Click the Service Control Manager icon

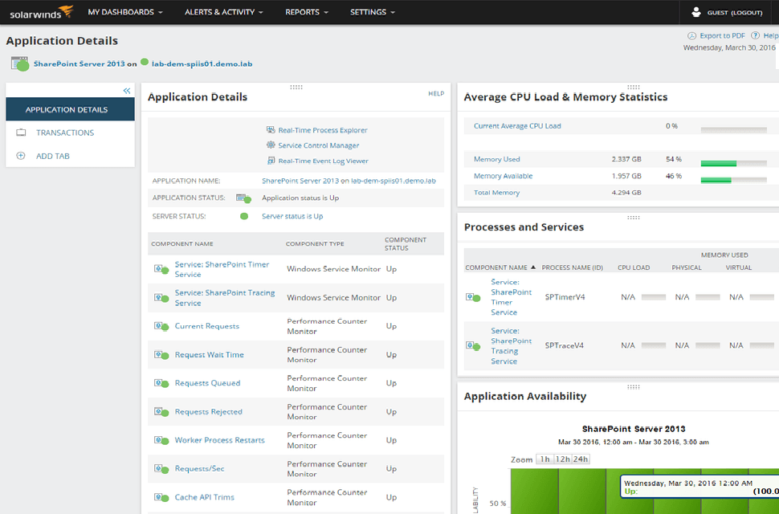pos(271,145)
